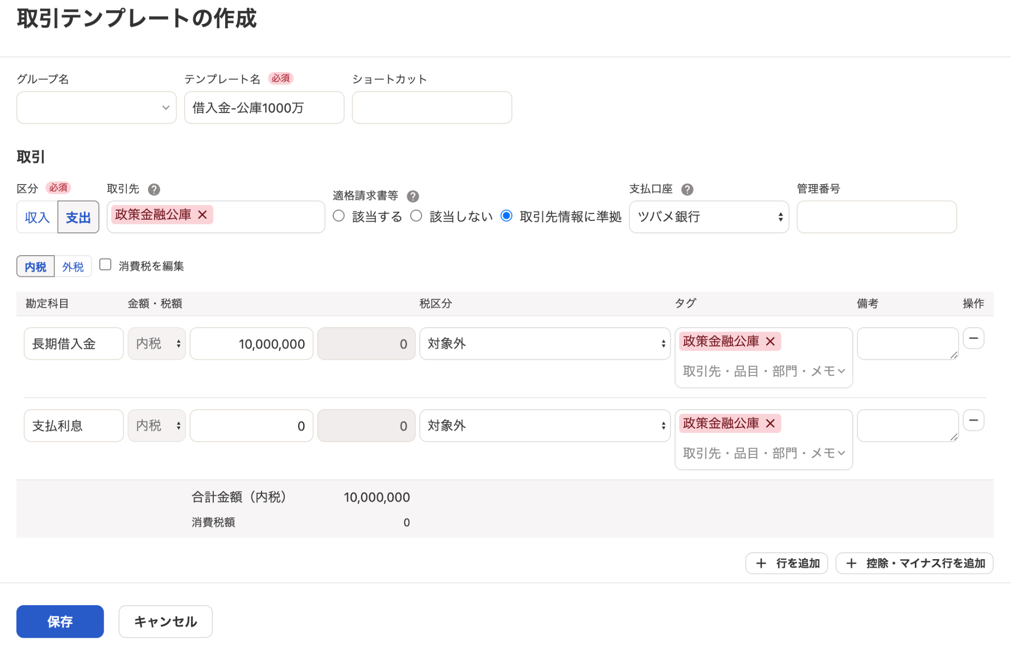Open 内税 selector in 支払利息 row
Screen dimensions: 1011x648
pyautogui.click(x=157, y=426)
